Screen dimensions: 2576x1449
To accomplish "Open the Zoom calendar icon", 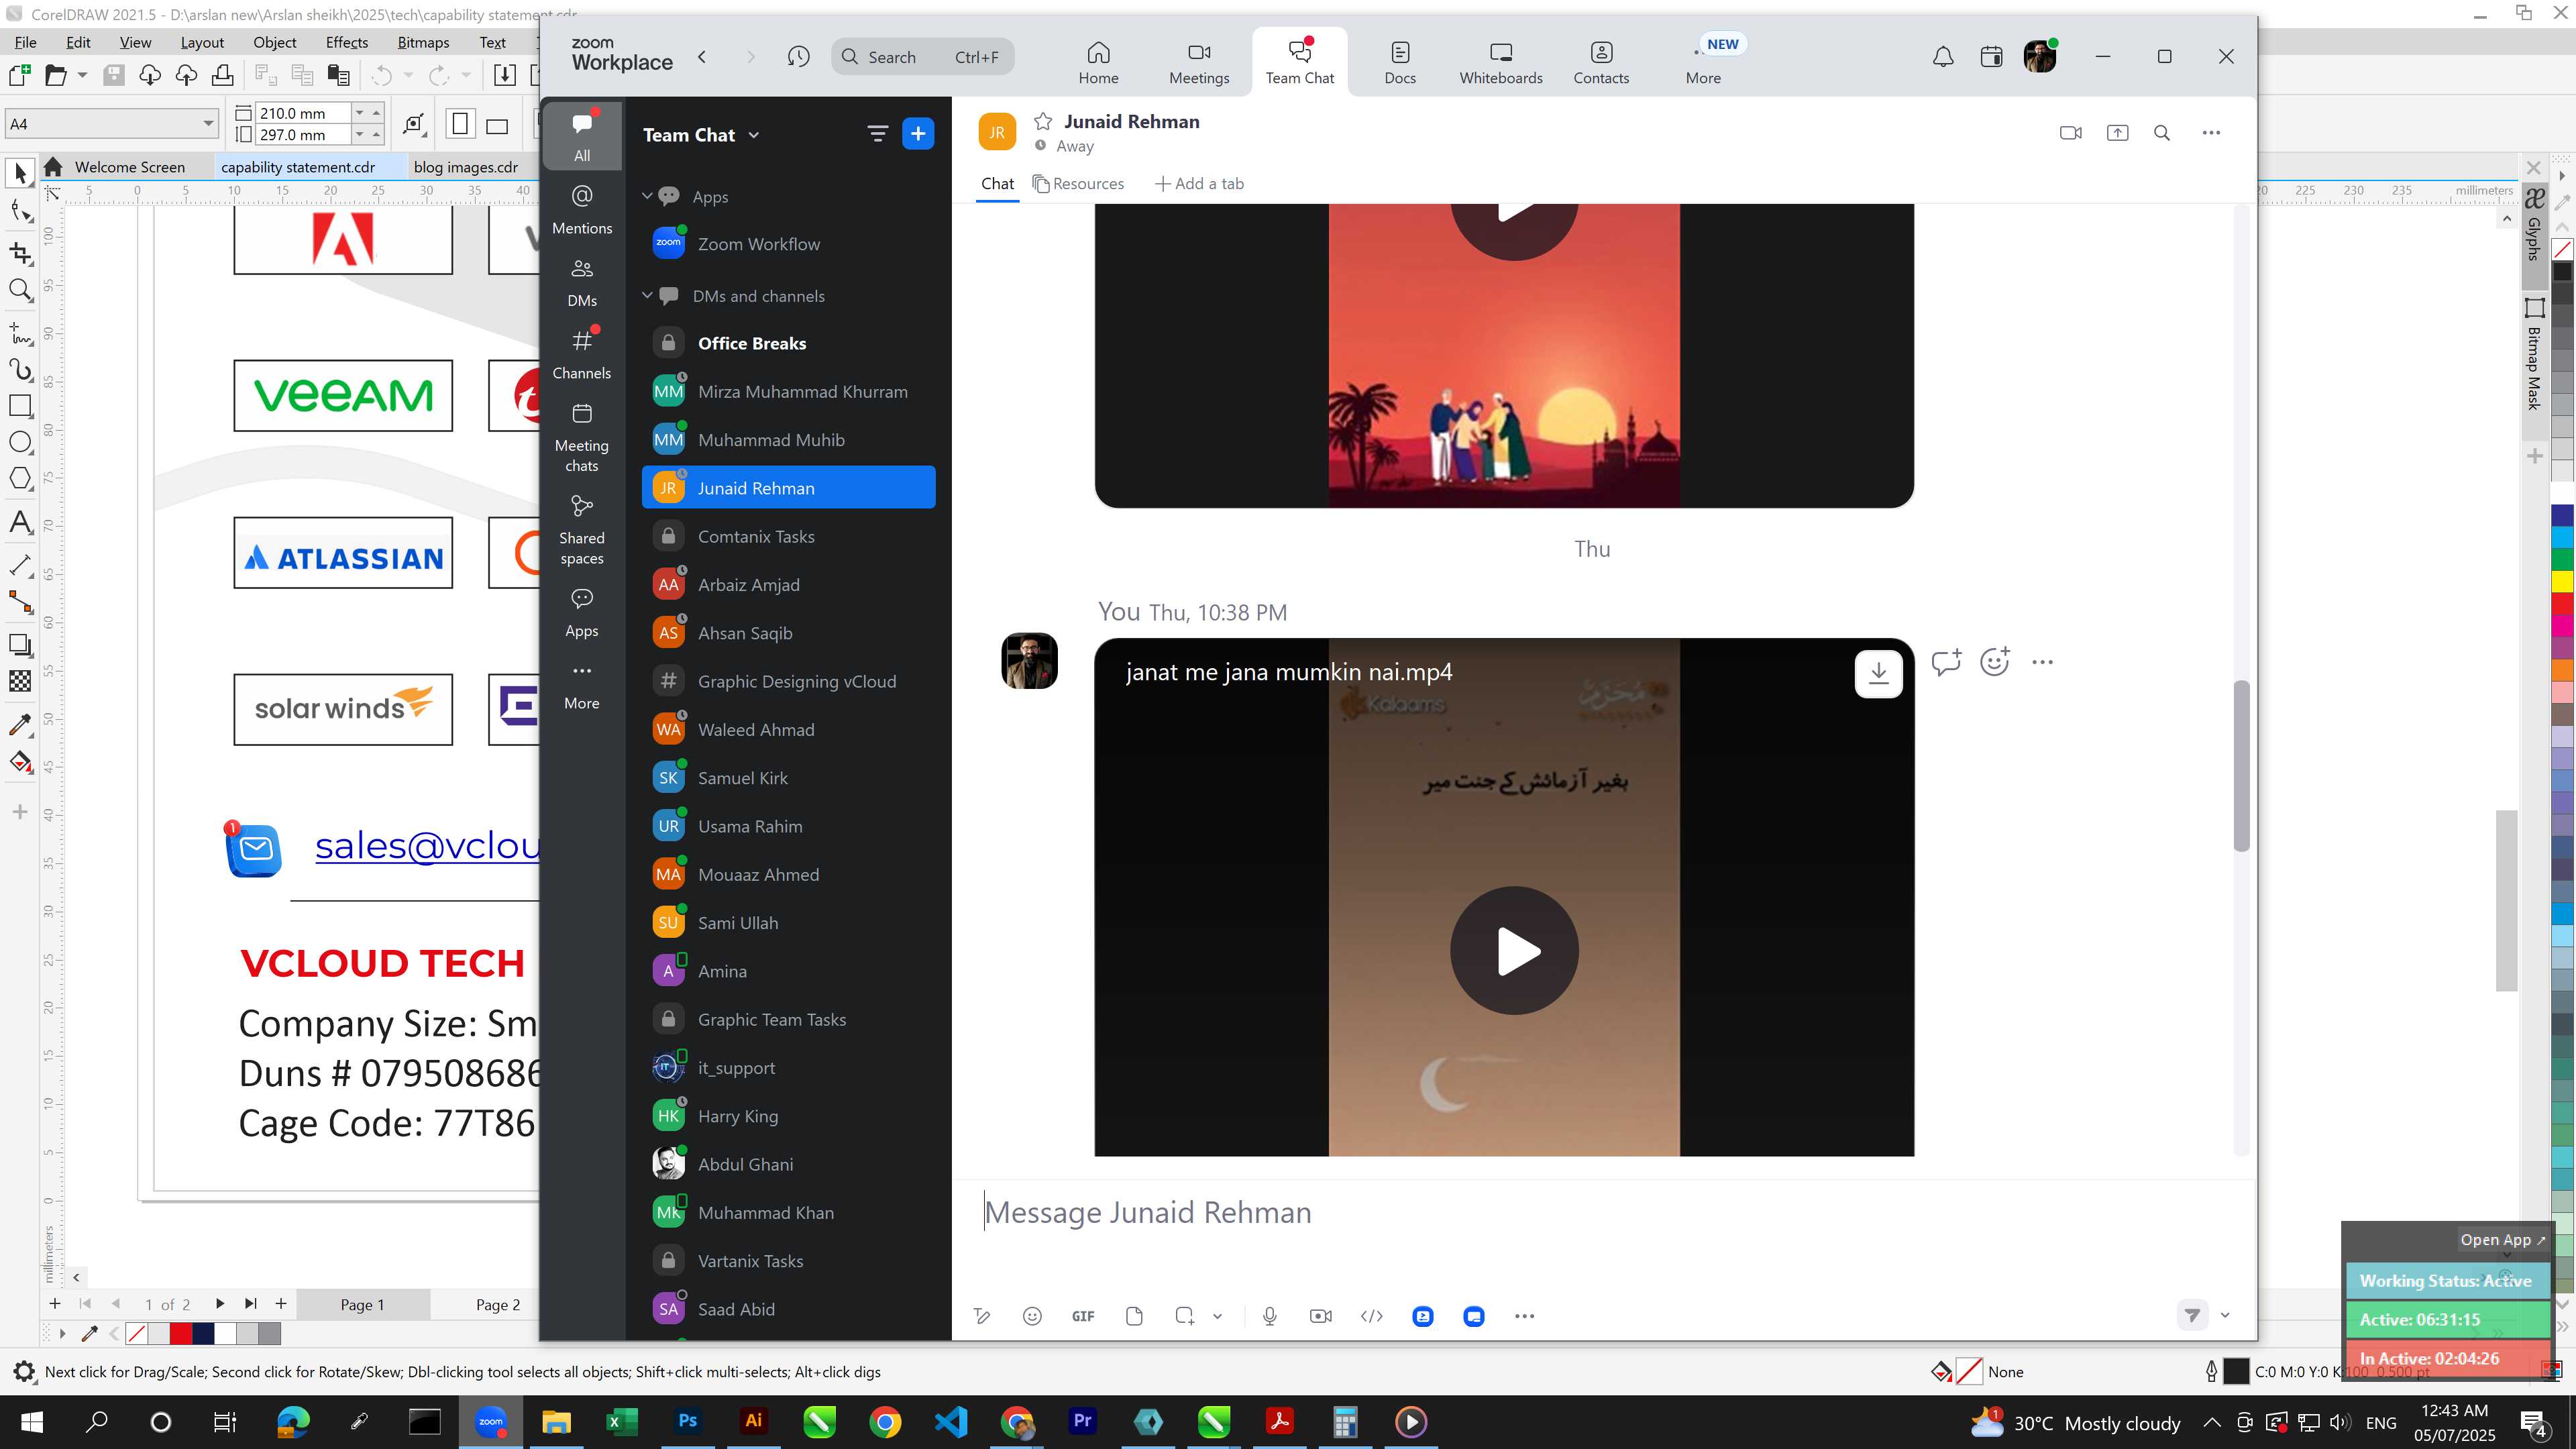I will click(1991, 57).
